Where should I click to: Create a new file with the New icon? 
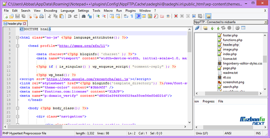point(5,16)
